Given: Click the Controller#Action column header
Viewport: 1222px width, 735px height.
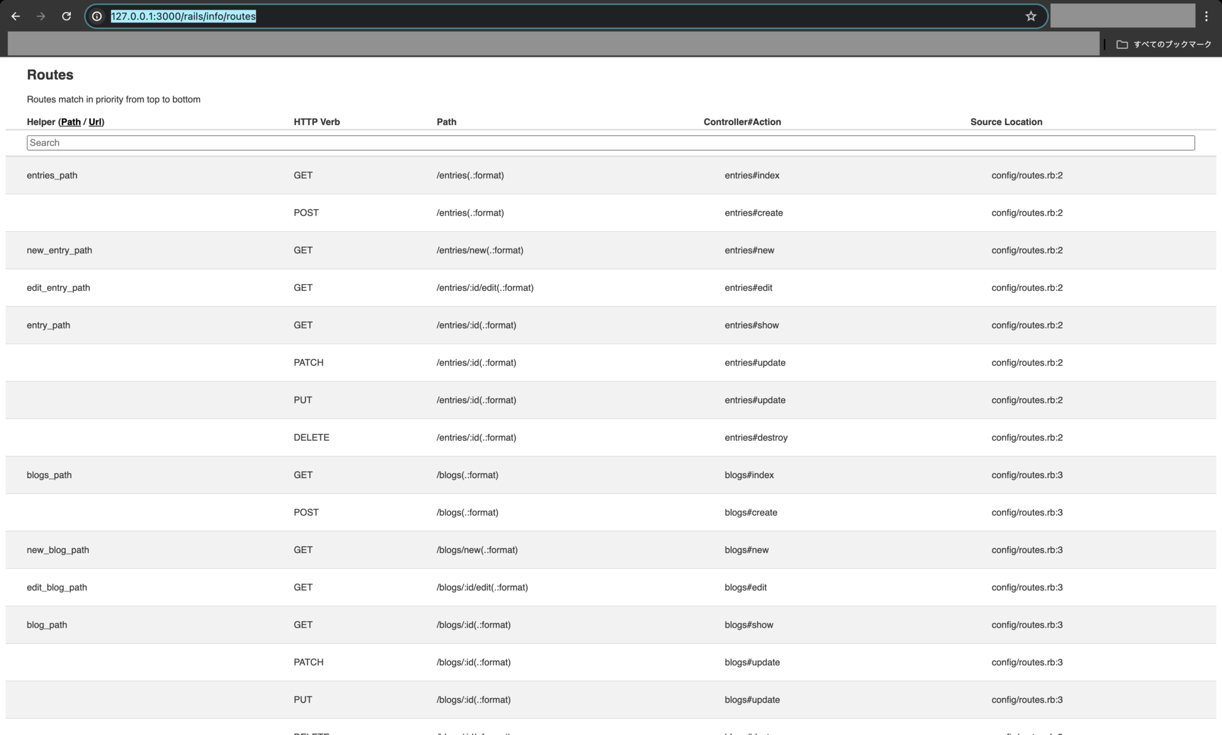Looking at the screenshot, I should click(x=742, y=122).
